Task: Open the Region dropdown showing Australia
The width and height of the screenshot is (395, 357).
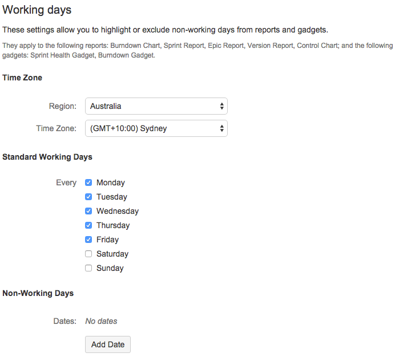Action: pos(156,106)
